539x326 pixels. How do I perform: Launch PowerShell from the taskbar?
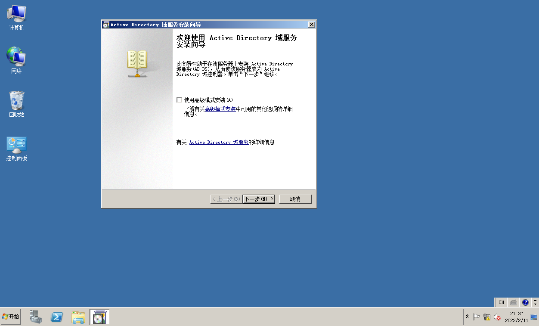[x=57, y=317]
